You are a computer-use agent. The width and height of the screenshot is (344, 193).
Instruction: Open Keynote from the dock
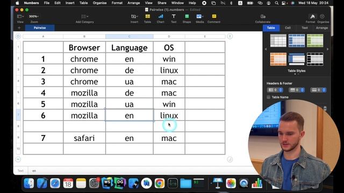pyautogui.click(x=218, y=183)
